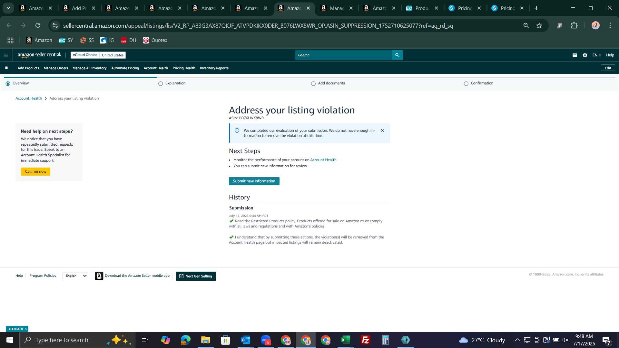Click the Submit new information button
619x348 pixels.
pyautogui.click(x=254, y=181)
